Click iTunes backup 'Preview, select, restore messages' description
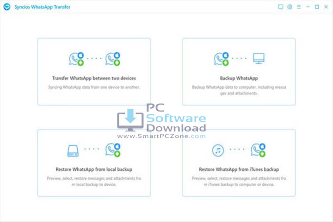Viewport: 333px width, 222px height. pyautogui.click(x=239, y=181)
